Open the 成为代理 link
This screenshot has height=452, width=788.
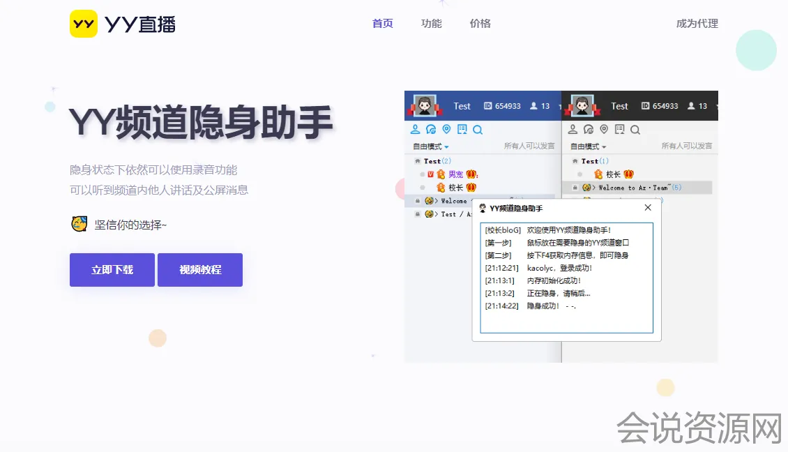point(697,24)
